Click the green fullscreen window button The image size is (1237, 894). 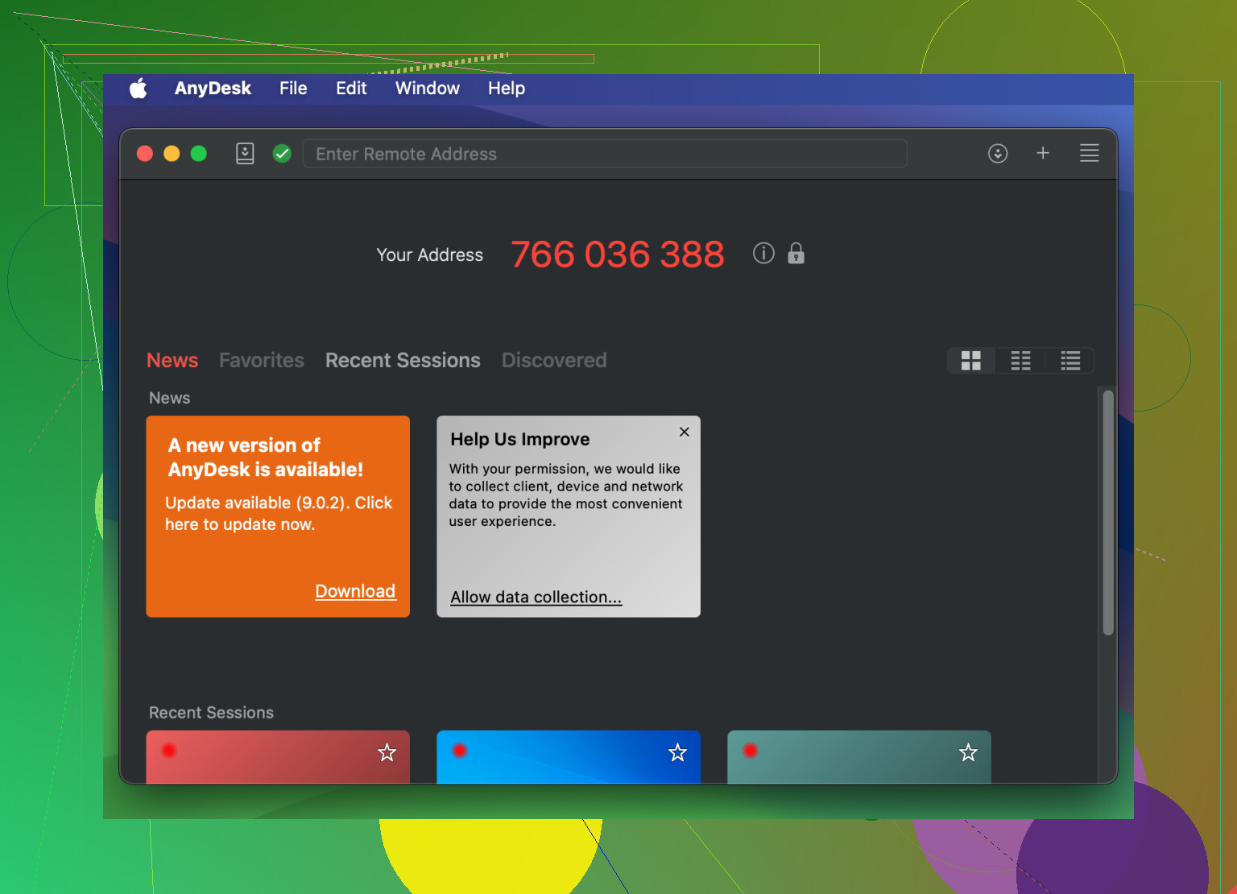[199, 153]
